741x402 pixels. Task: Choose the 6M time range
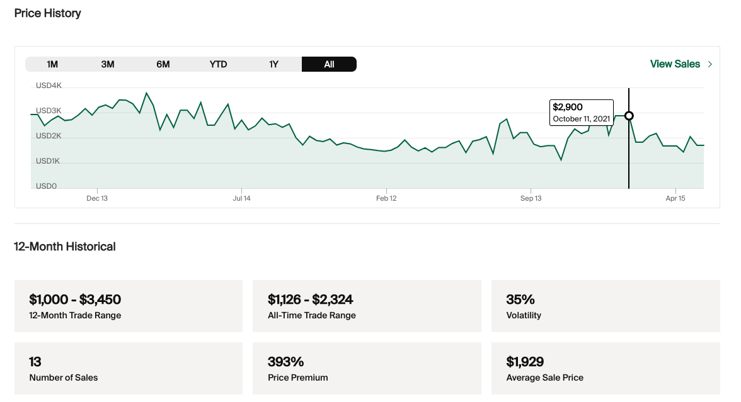coord(163,64)
